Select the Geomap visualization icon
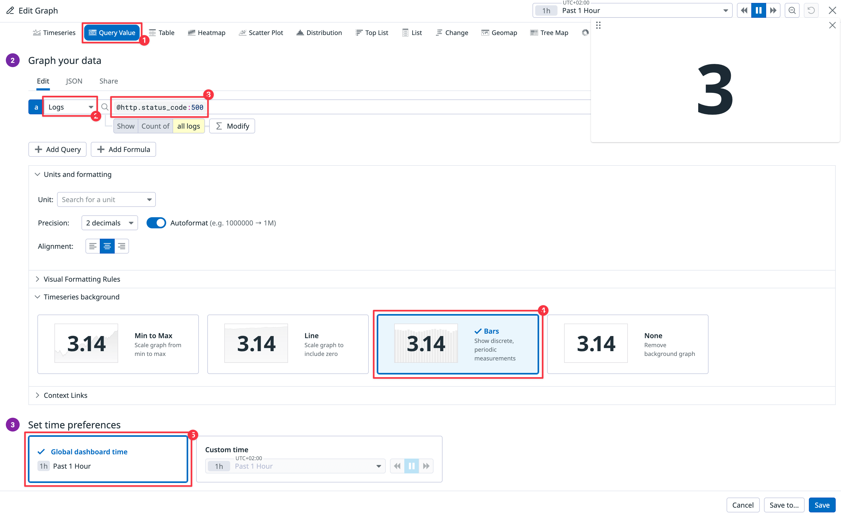 [485, 32]
